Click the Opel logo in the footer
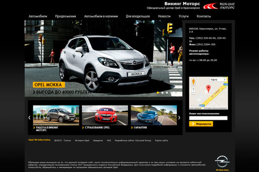Screen dimensions: 259x172 pos(222,161)
